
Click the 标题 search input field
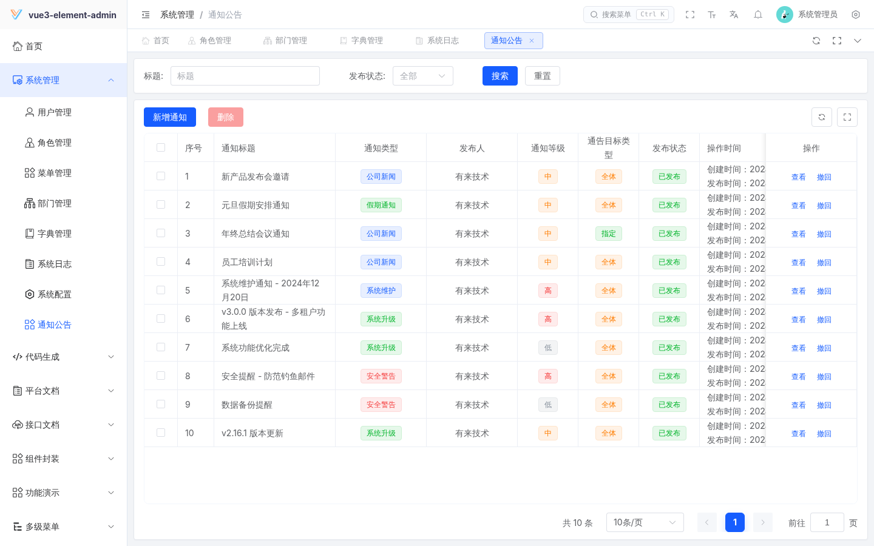pyautogui.click(x=245, y=76)
